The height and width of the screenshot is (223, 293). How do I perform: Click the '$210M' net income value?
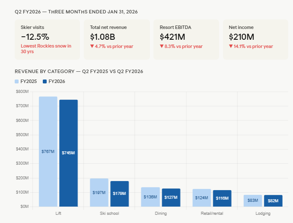(242, 37)
